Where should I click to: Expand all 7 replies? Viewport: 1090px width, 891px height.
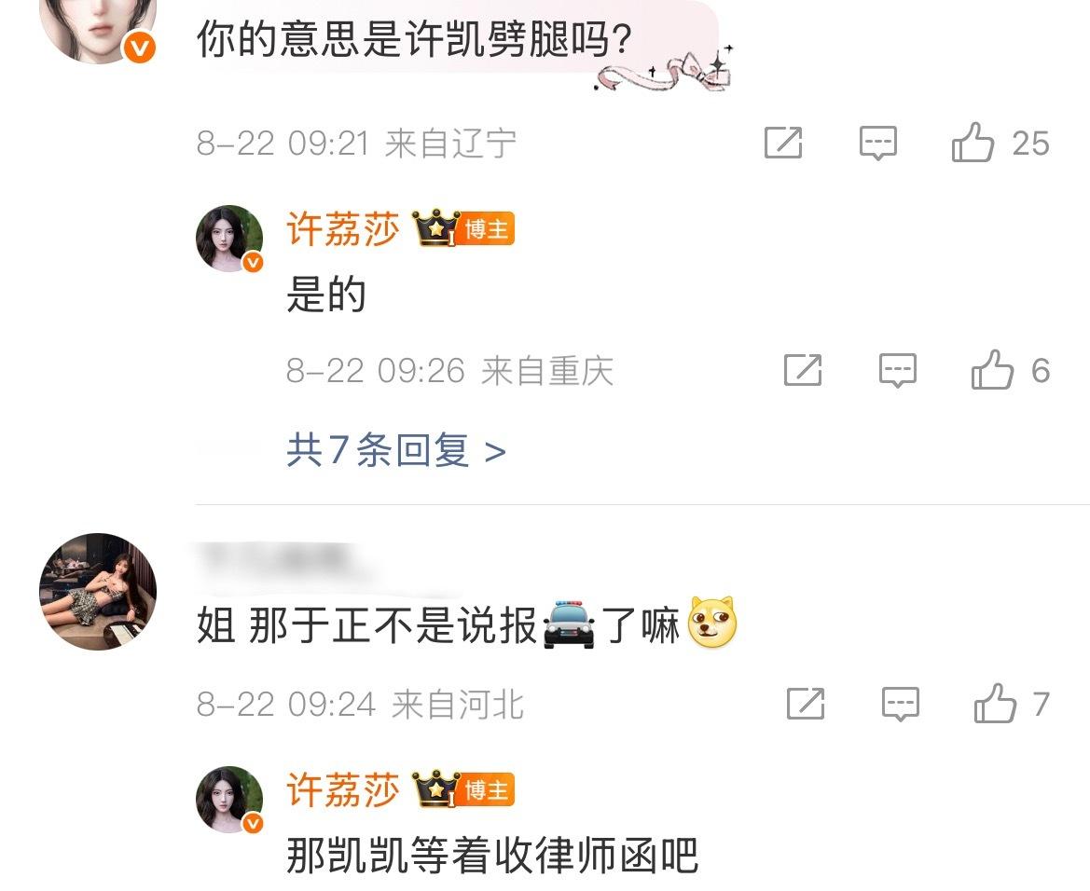coord(395,450)
